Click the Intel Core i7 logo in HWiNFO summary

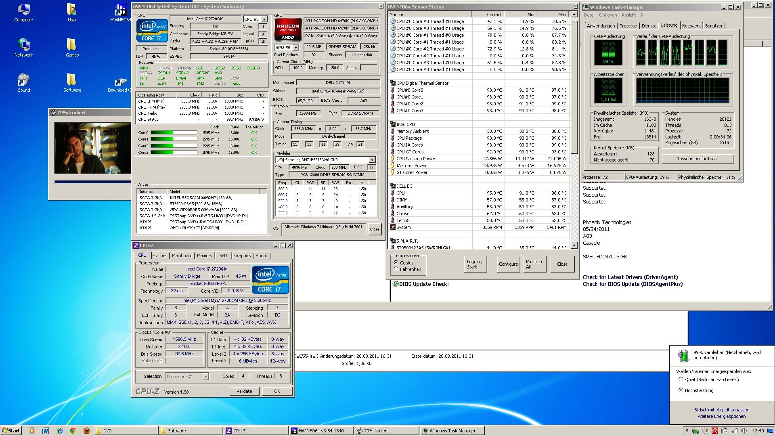click(x=152, y=30)
